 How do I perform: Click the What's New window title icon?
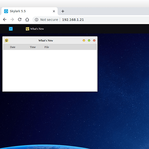tap(7, 41)
